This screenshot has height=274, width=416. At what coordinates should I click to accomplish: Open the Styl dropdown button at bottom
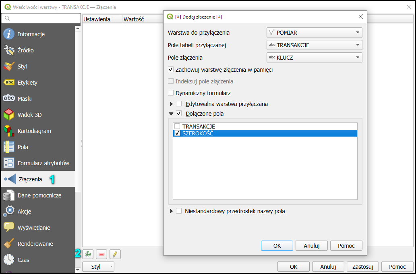click(x=98, y=267)
